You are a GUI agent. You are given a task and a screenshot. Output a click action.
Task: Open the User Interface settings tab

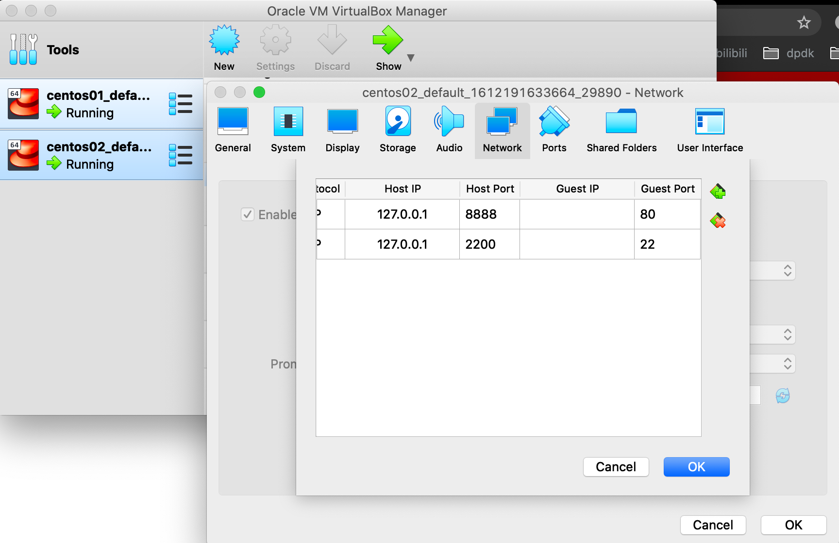click(x=710, y=130)
